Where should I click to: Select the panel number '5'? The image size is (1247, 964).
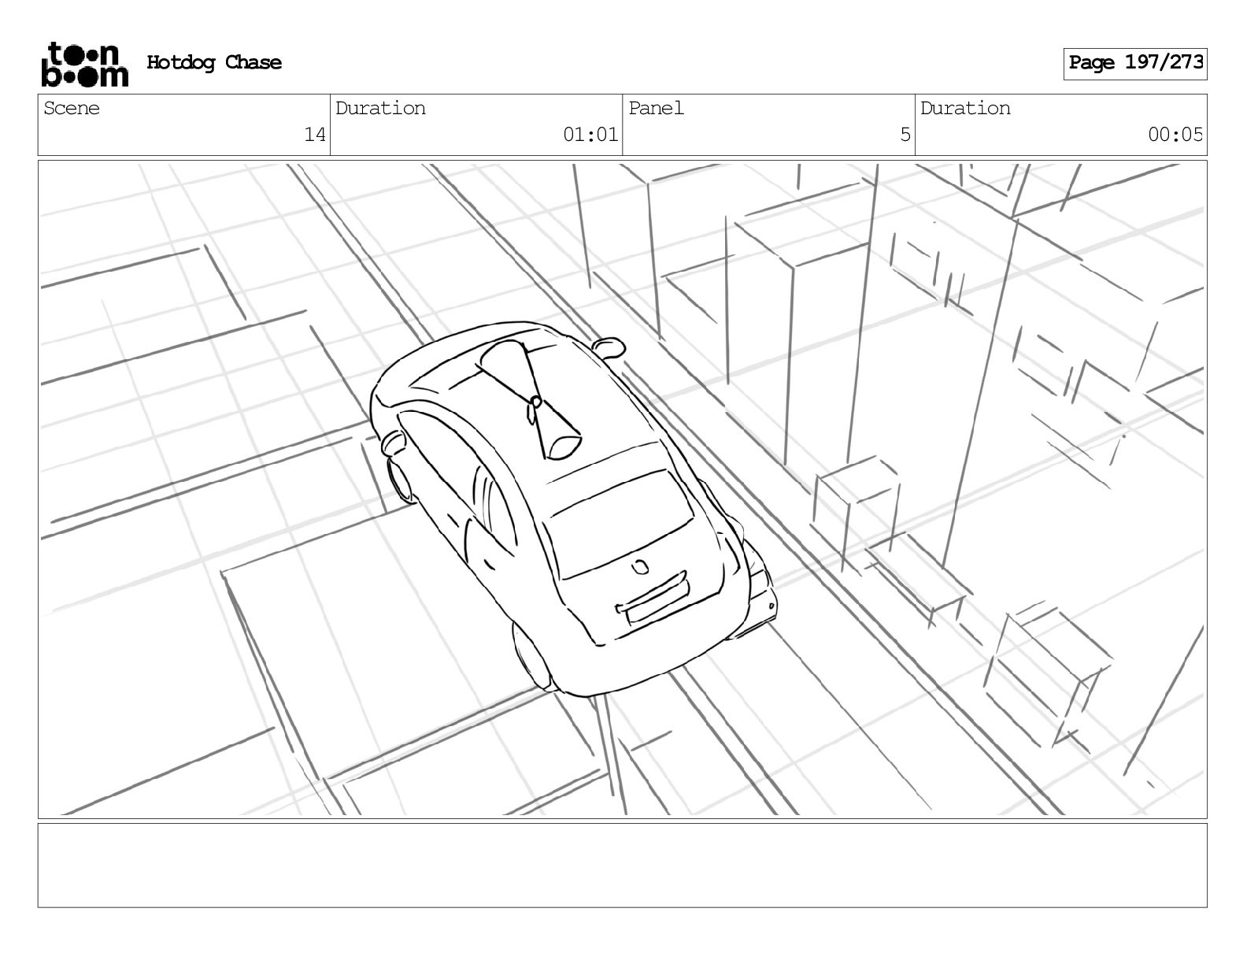[x=905, y=135]
